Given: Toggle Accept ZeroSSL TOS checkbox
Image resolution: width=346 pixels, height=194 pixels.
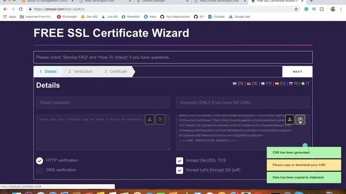Looking at the screenshot, I should pyautogui.click(x=179, y=161).
